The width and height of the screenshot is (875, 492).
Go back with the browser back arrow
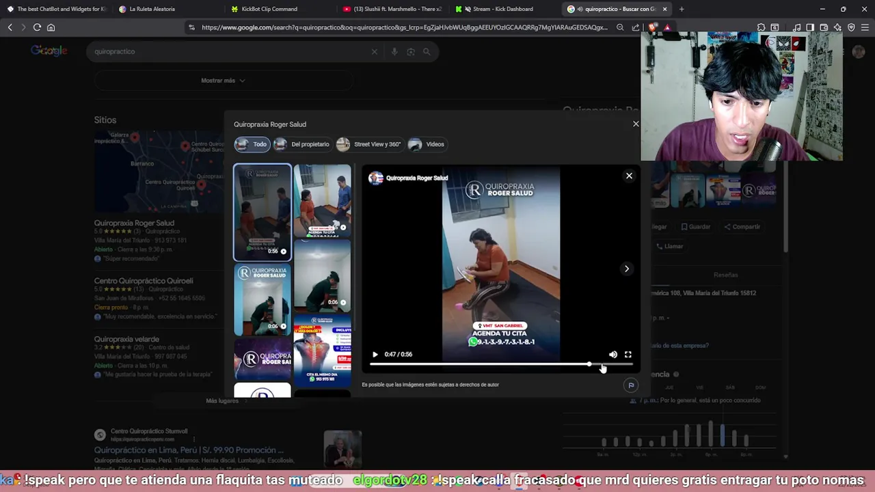coord(10,27)
